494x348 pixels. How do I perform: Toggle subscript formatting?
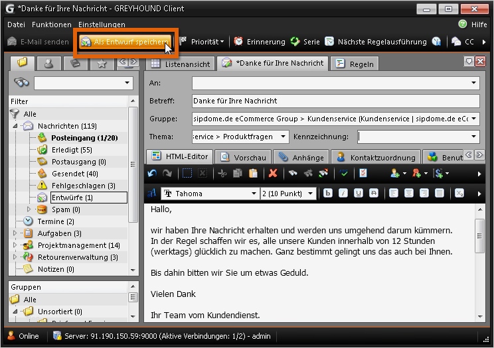459,193
